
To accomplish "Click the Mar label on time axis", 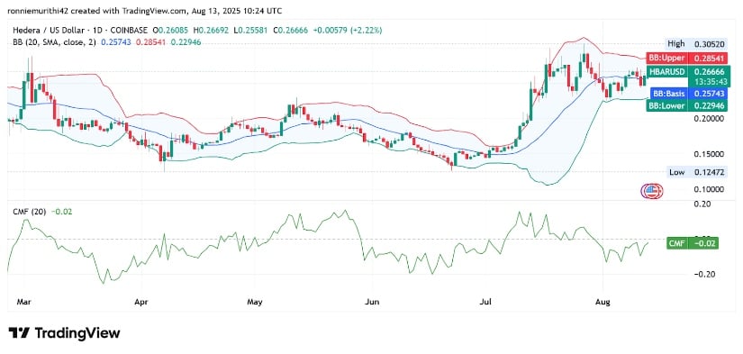I will (x=23, y=302).
